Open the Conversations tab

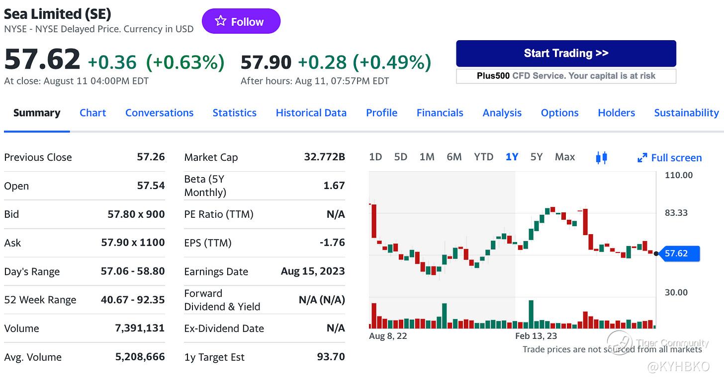point(159,113)
